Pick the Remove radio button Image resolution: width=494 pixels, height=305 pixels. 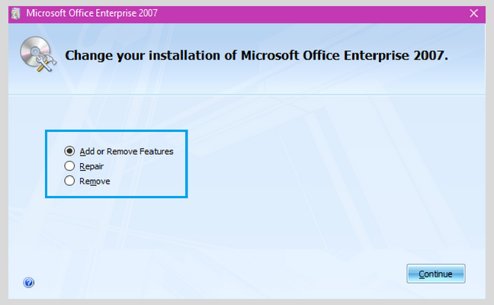click(x=69, y=181)
